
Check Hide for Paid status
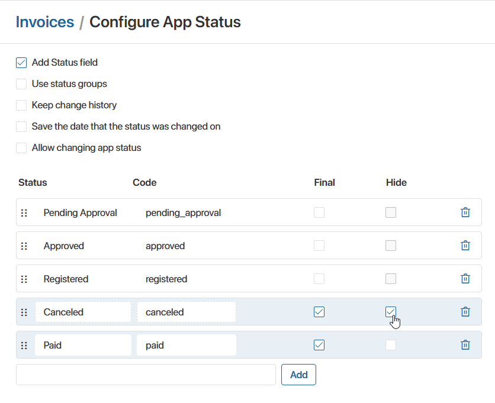(x=391, y=345)
